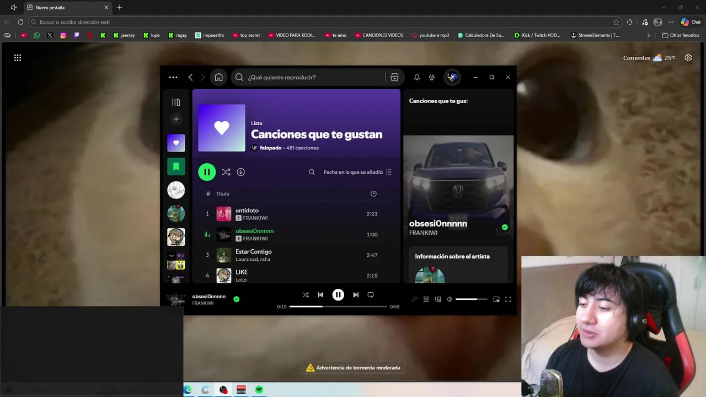The height and width of the screenshot is (397, 706).
Task: Skip to previous track
Action: (x=320, y=295)
